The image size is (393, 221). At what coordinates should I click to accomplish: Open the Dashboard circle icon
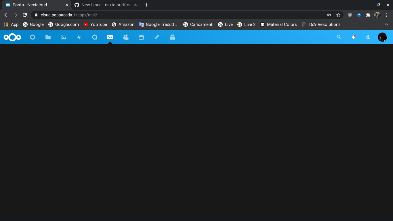tap(33, 37)
